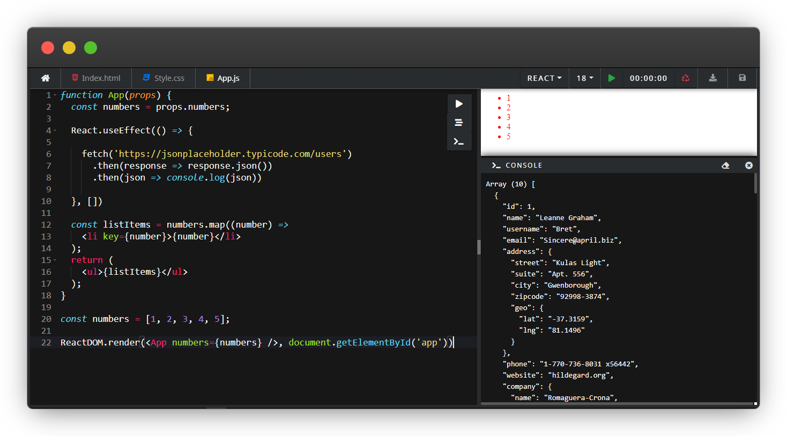This screenshot has height=436, width=787.
Task: Collapse the return block at line 15
Action: point(55,260)
